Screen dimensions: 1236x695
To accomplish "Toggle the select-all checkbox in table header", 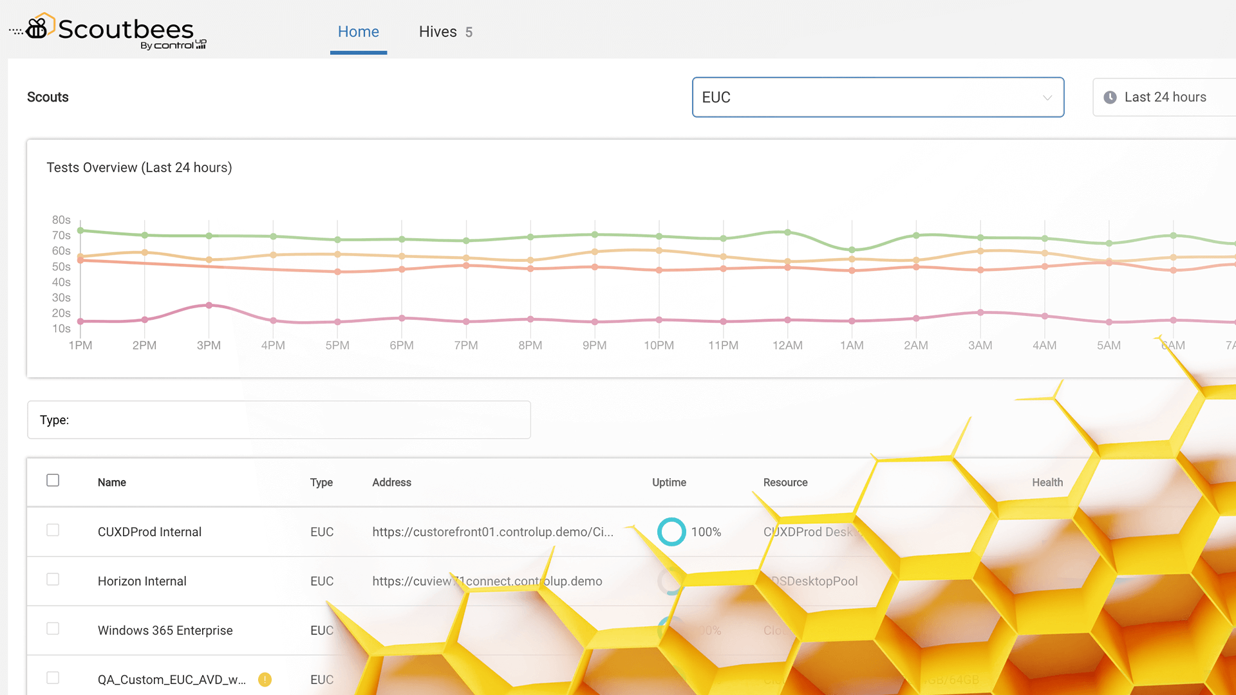I will [x=53, y=481].
